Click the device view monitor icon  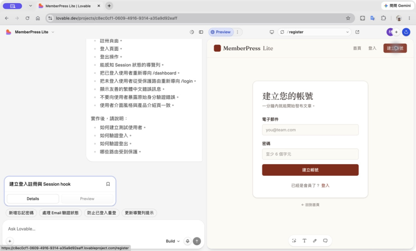click(272, 32)
